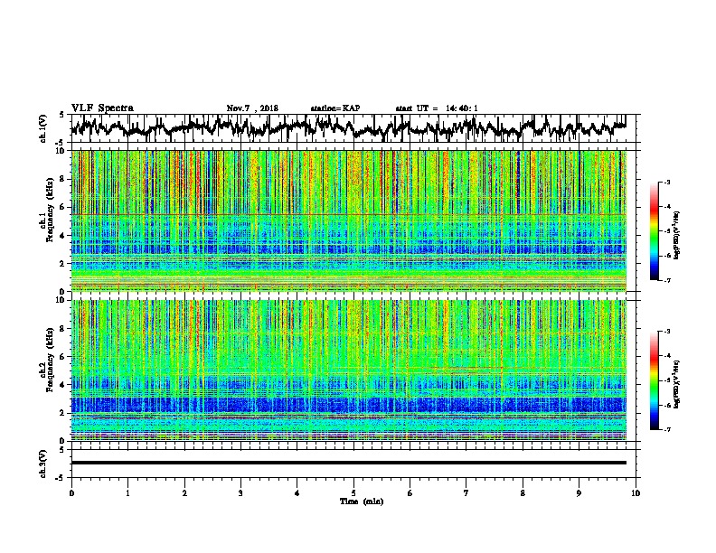Click the ch.1 colorbar log(PSD) label

(x=677, y=236)
